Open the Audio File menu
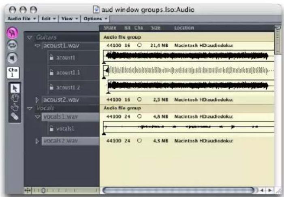 pyautogui.click(x=22, y=19)
